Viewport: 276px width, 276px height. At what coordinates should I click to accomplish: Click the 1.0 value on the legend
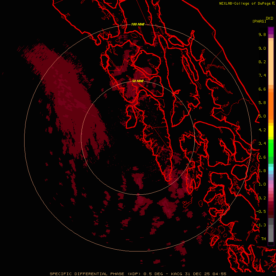click(x=262, y=184)
